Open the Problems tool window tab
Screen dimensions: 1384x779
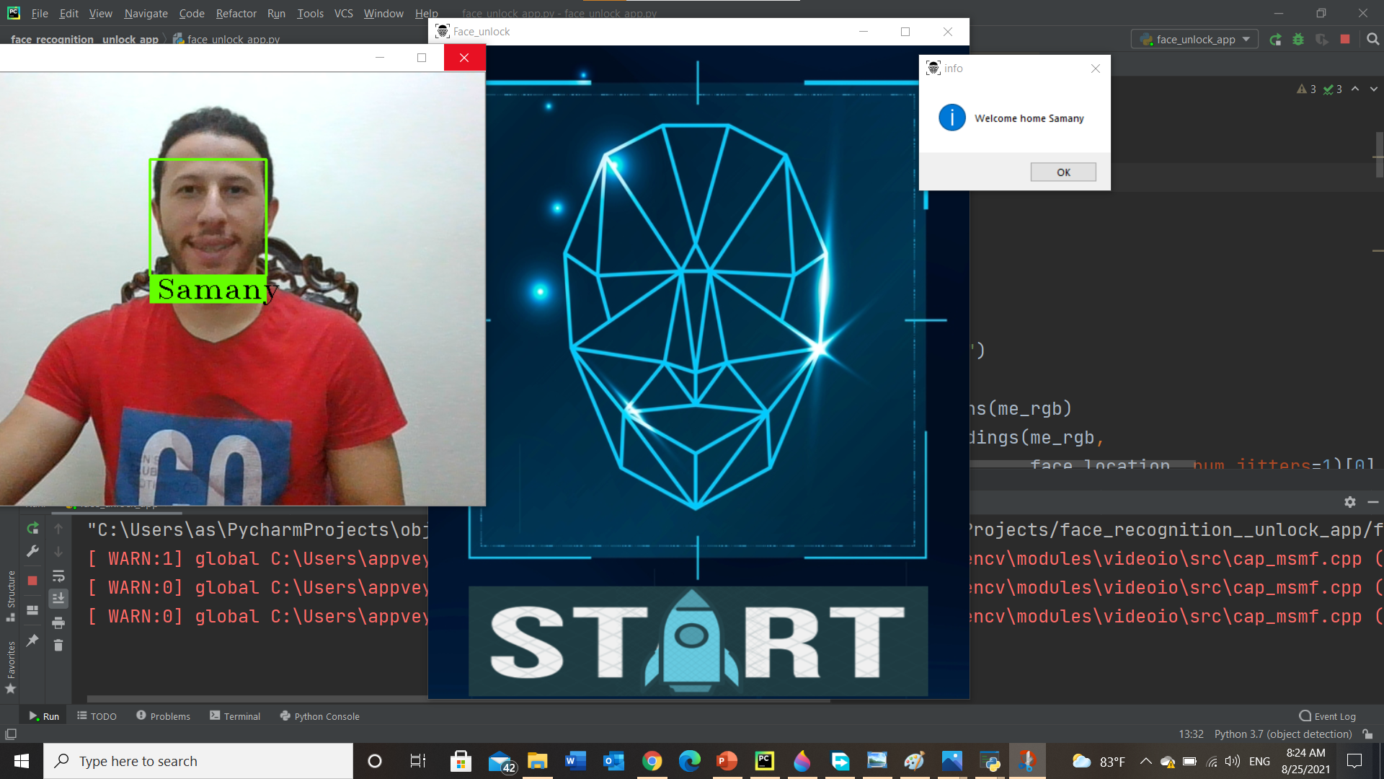[x=163, y=716]
